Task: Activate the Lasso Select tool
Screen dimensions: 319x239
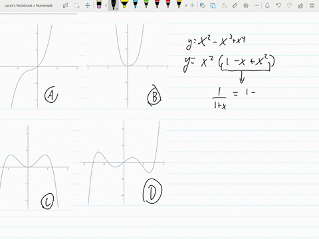Action: coord(76,5)
